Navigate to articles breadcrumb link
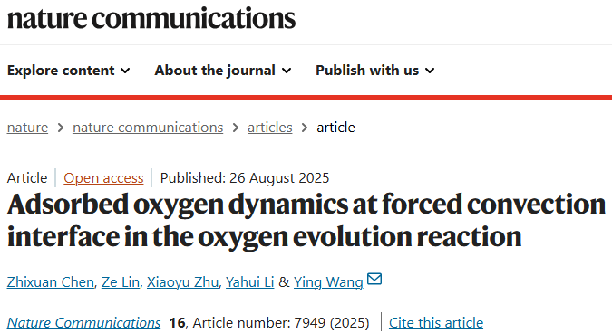The height and width of the screenshot is (333, 612). (269, 128)
